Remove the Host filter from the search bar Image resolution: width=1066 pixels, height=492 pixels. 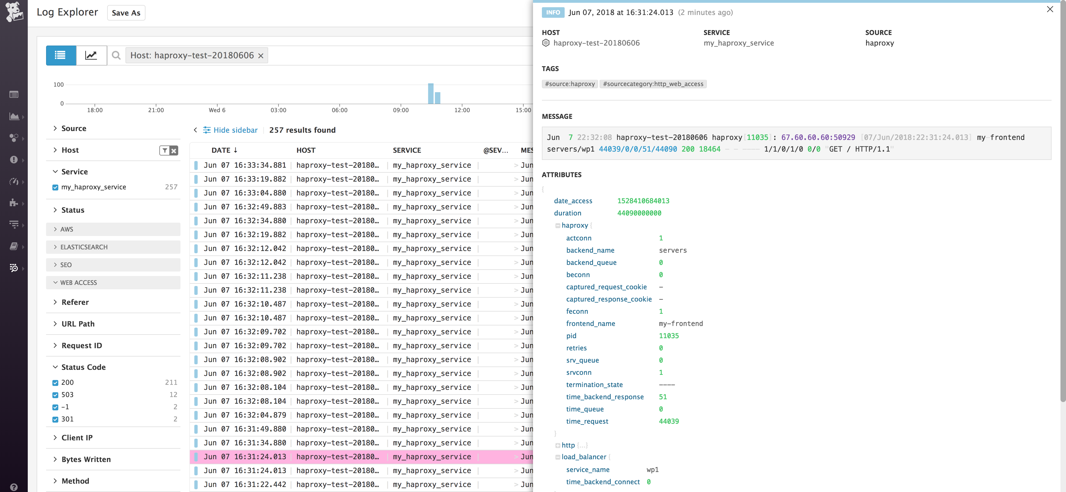260,55
